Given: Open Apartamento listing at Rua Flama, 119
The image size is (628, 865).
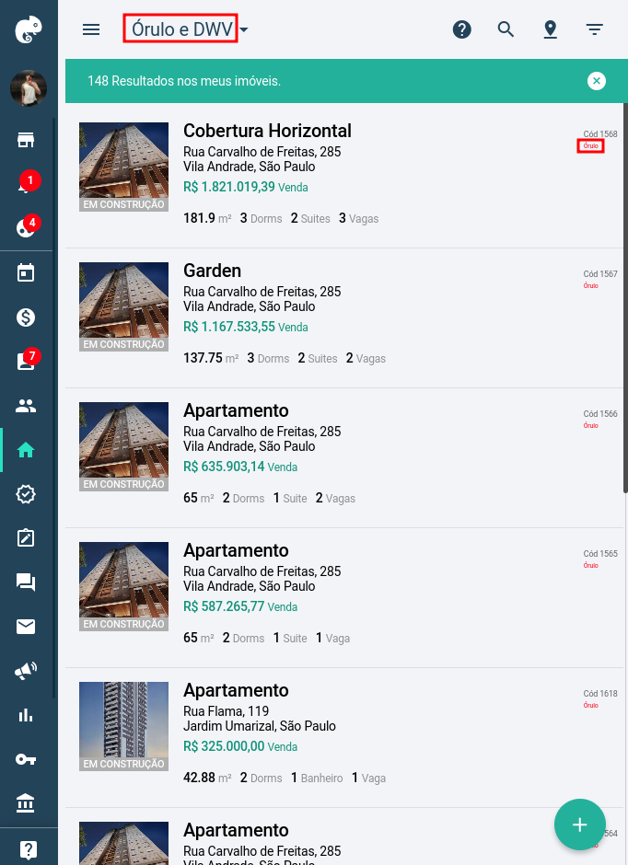Looking at the screenshot, I should (x=236, y=691).
